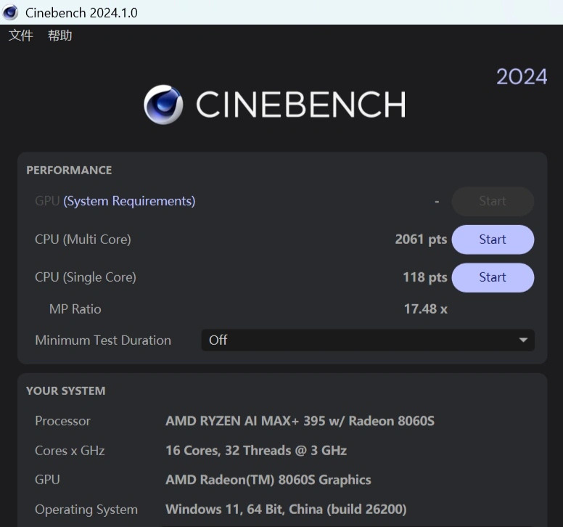563x527 pixels.
Task: Open the 帮助 menu
Action: click(x=60, y=36)
